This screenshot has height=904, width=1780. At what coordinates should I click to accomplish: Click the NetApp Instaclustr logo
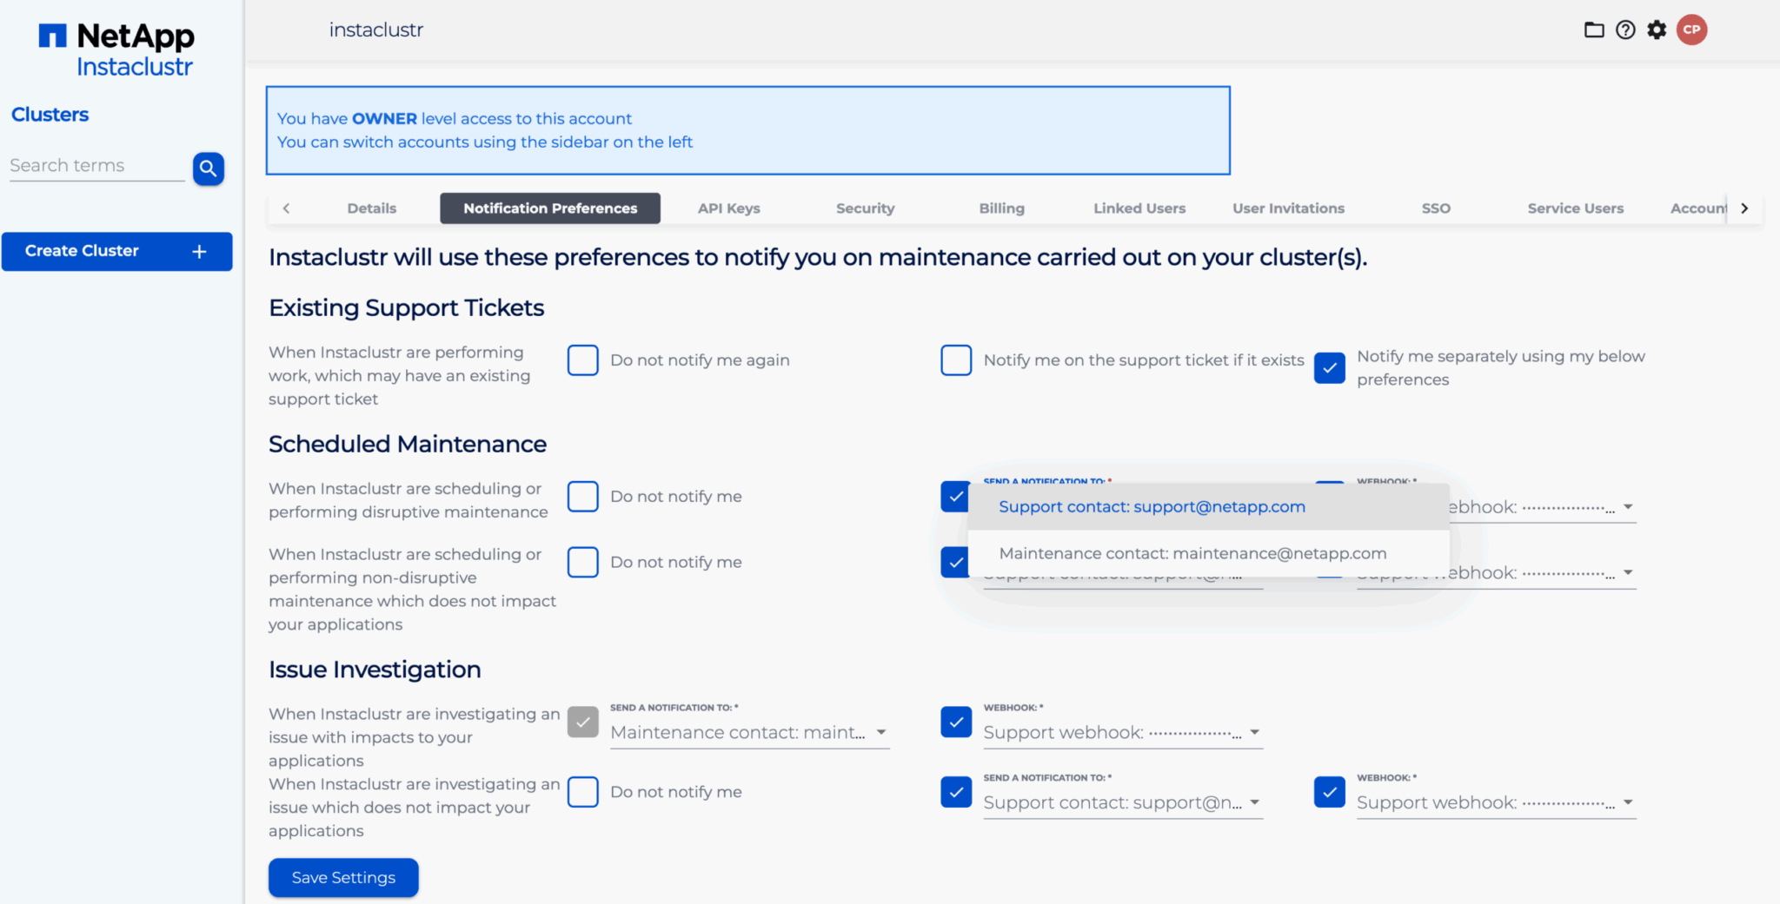(116, 48)
